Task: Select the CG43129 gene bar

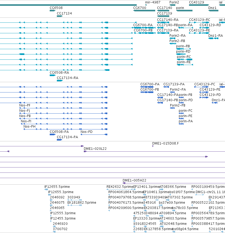Action: point(199,5)
